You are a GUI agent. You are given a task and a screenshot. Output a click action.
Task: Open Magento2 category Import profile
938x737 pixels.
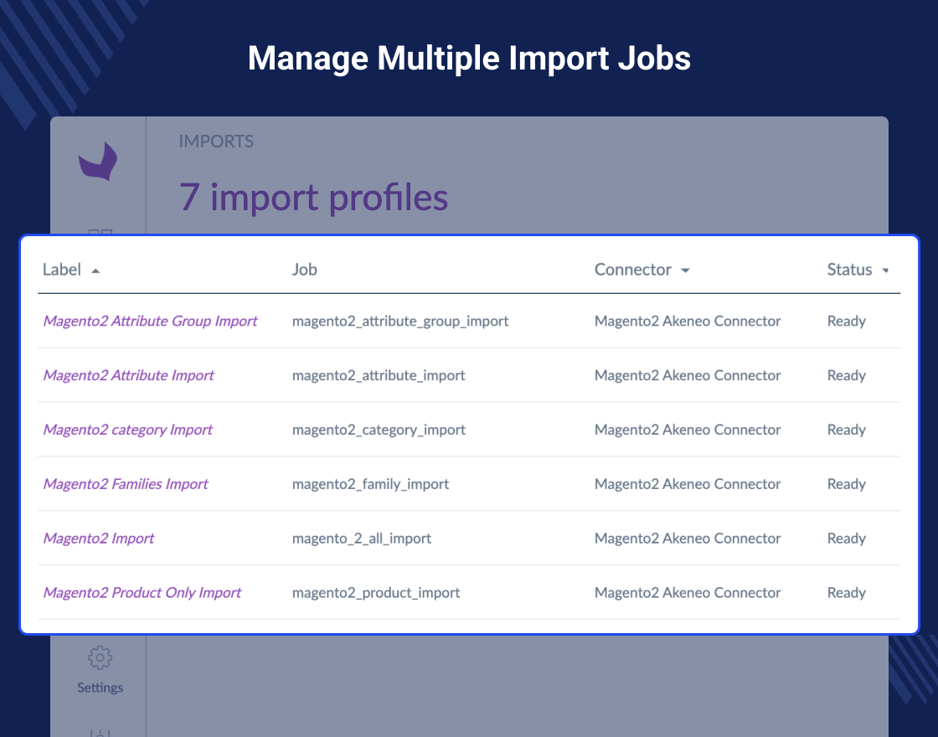[x=128, y=430]
